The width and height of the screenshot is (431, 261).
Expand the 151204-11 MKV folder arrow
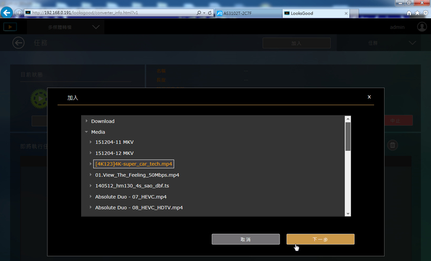91,142
